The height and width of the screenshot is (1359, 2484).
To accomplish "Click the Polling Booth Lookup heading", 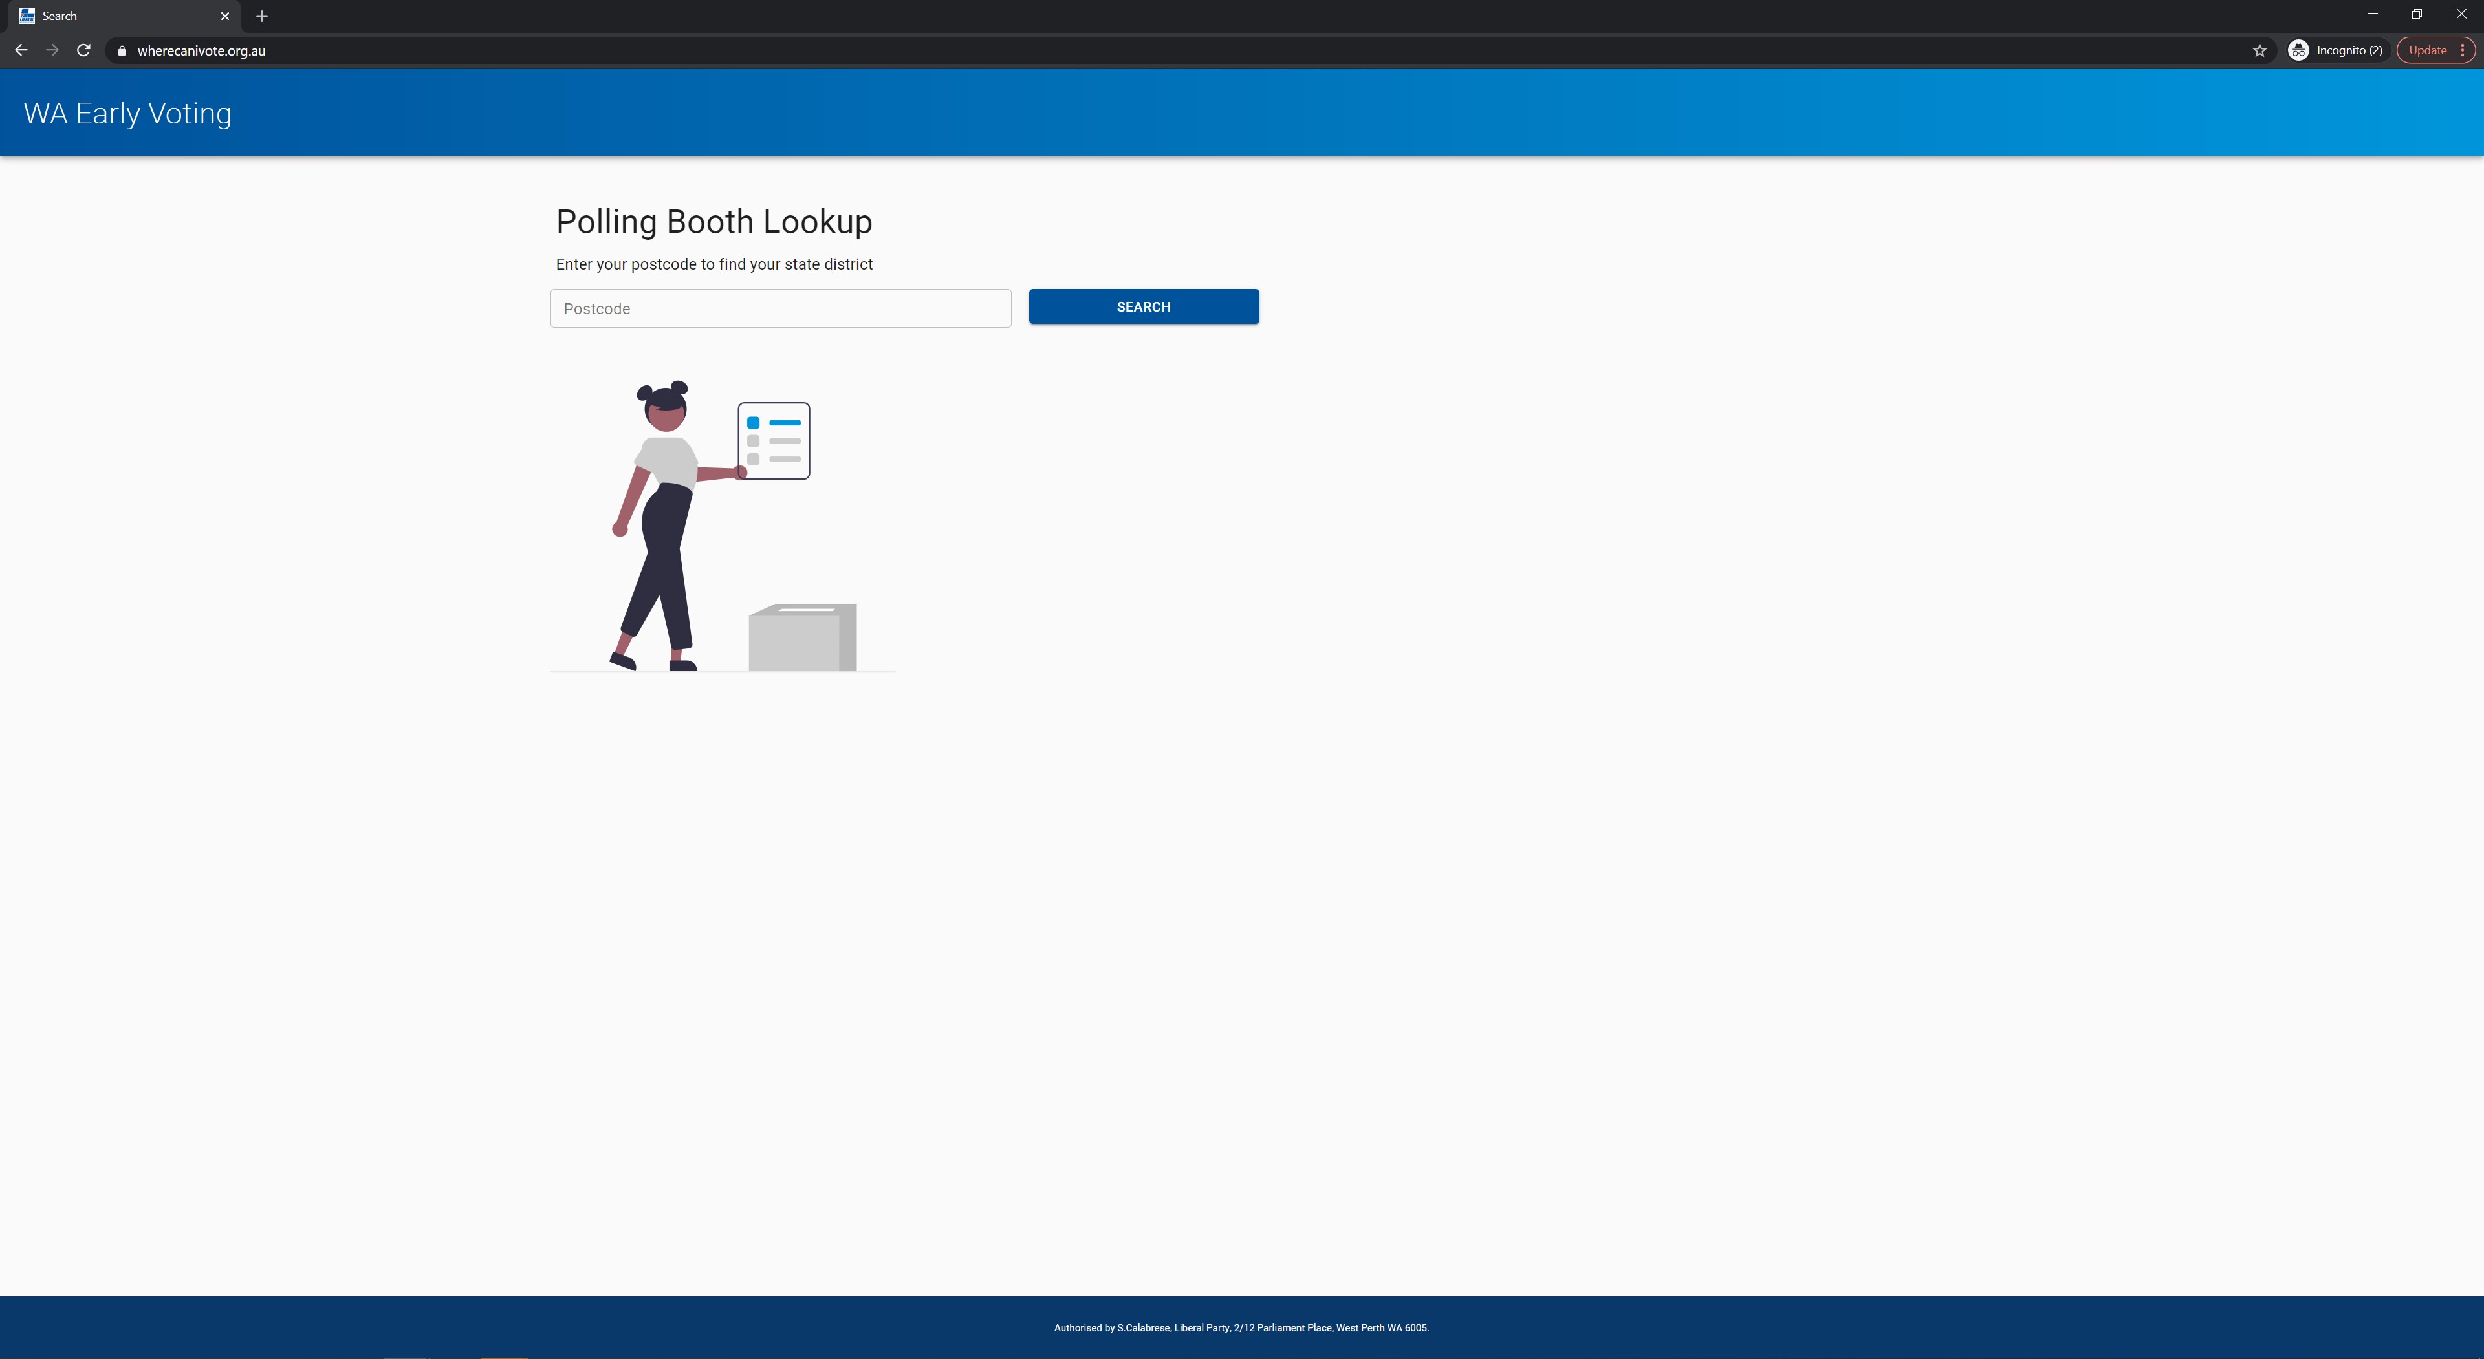I will 714,222.
